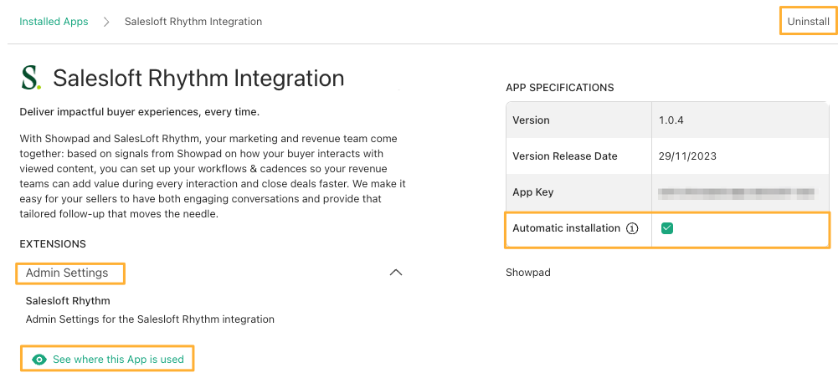Click the Admin Settings extension header
The image size is (838, 383).
tap(67, 273)
